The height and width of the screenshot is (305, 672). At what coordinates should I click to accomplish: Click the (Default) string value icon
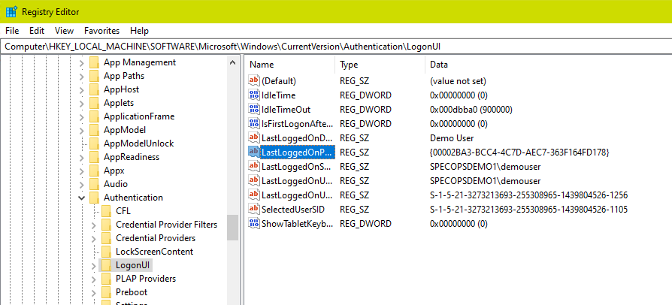(254, 81)
